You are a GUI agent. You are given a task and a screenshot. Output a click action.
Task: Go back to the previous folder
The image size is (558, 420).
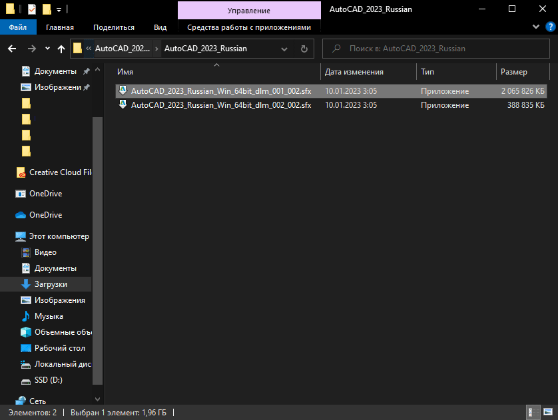tap(12, 49)
